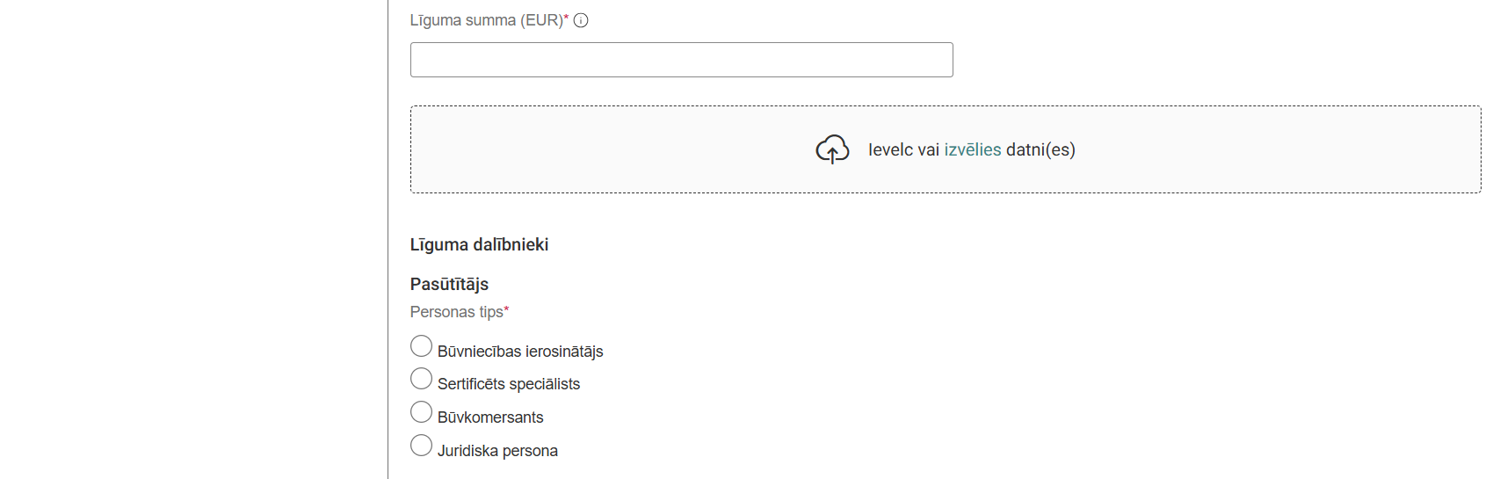Open file picker via the 'izvēlies' link
The height and width of the screenshot is (479, 1500).
tap(972, 149)
